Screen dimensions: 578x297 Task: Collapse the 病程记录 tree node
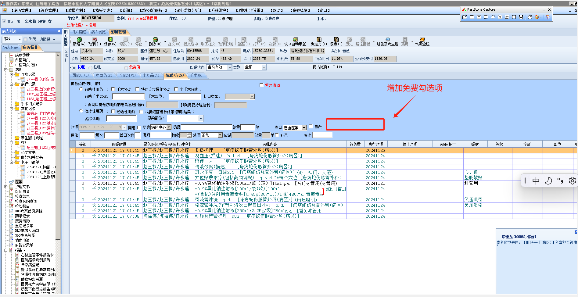coord(12,84)
